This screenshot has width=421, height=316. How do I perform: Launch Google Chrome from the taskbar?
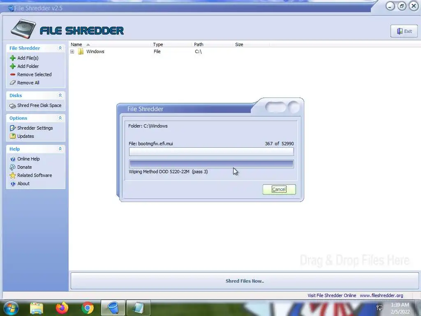pos(88,308)
